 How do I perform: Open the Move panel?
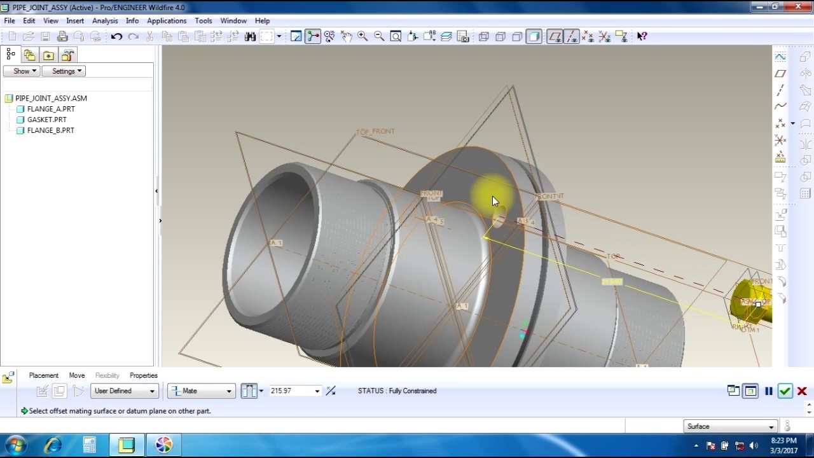tap(77, 375)
